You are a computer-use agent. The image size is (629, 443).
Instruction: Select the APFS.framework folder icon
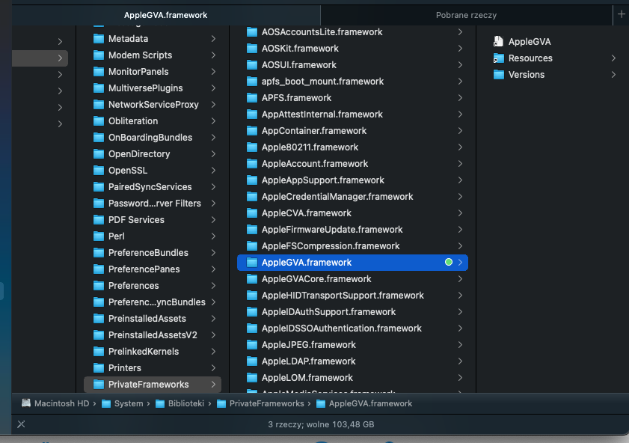pos(252,98)
